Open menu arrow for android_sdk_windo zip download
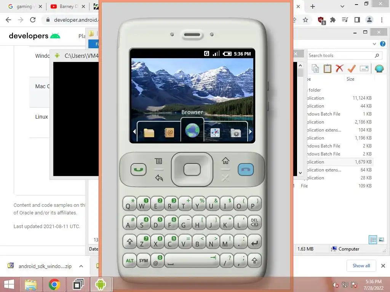Viewport: 390px width, 292px height. click(x=81, y=266)
